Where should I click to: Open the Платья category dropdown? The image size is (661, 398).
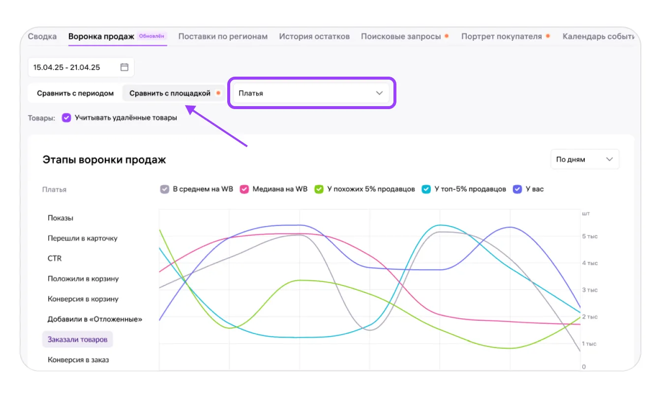[x=311, y=93]
